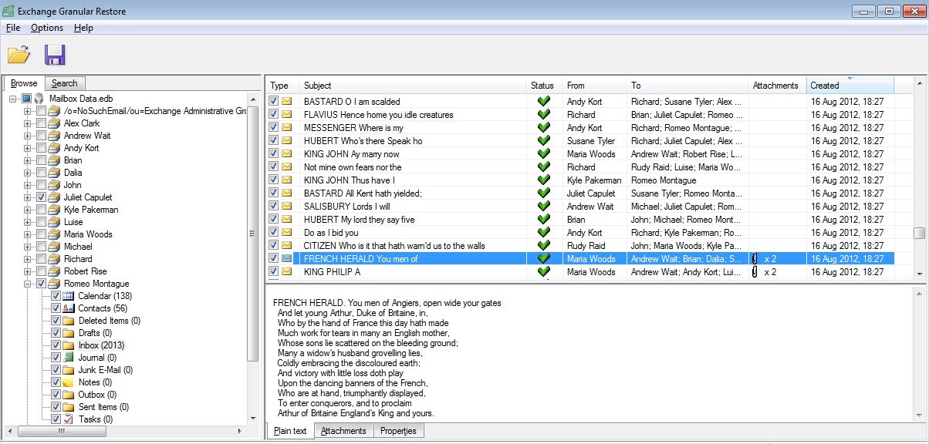Uncheck the Inbox (2013) folder checkbox
Image resolution: width=929 pixels, height=444 pixels.
[55, 345]
